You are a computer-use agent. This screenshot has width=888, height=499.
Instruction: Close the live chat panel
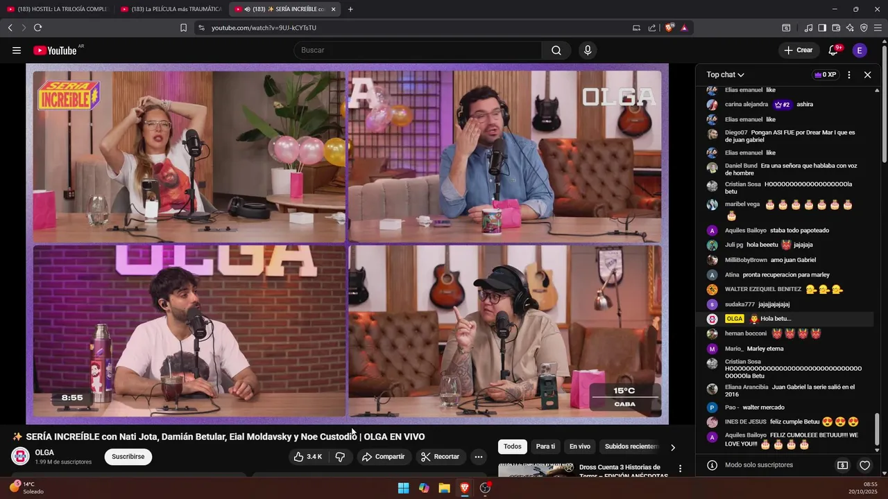(867, 75)
